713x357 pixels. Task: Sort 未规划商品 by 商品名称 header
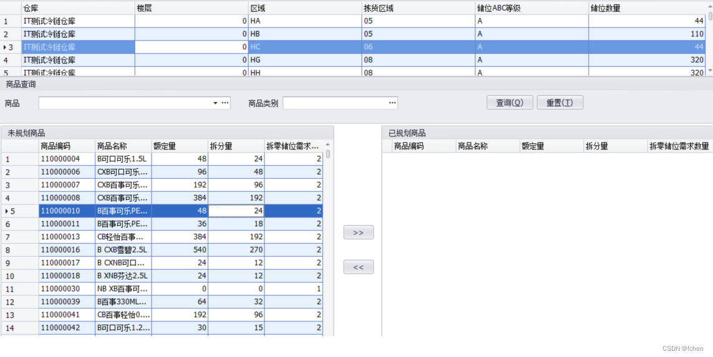click(124, 146)
